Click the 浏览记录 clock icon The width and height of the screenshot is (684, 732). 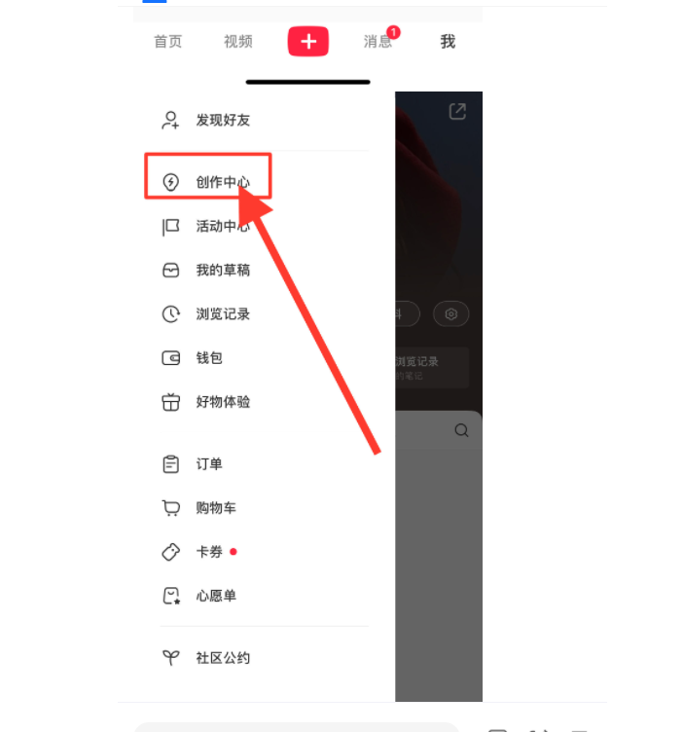coord(171,314)
